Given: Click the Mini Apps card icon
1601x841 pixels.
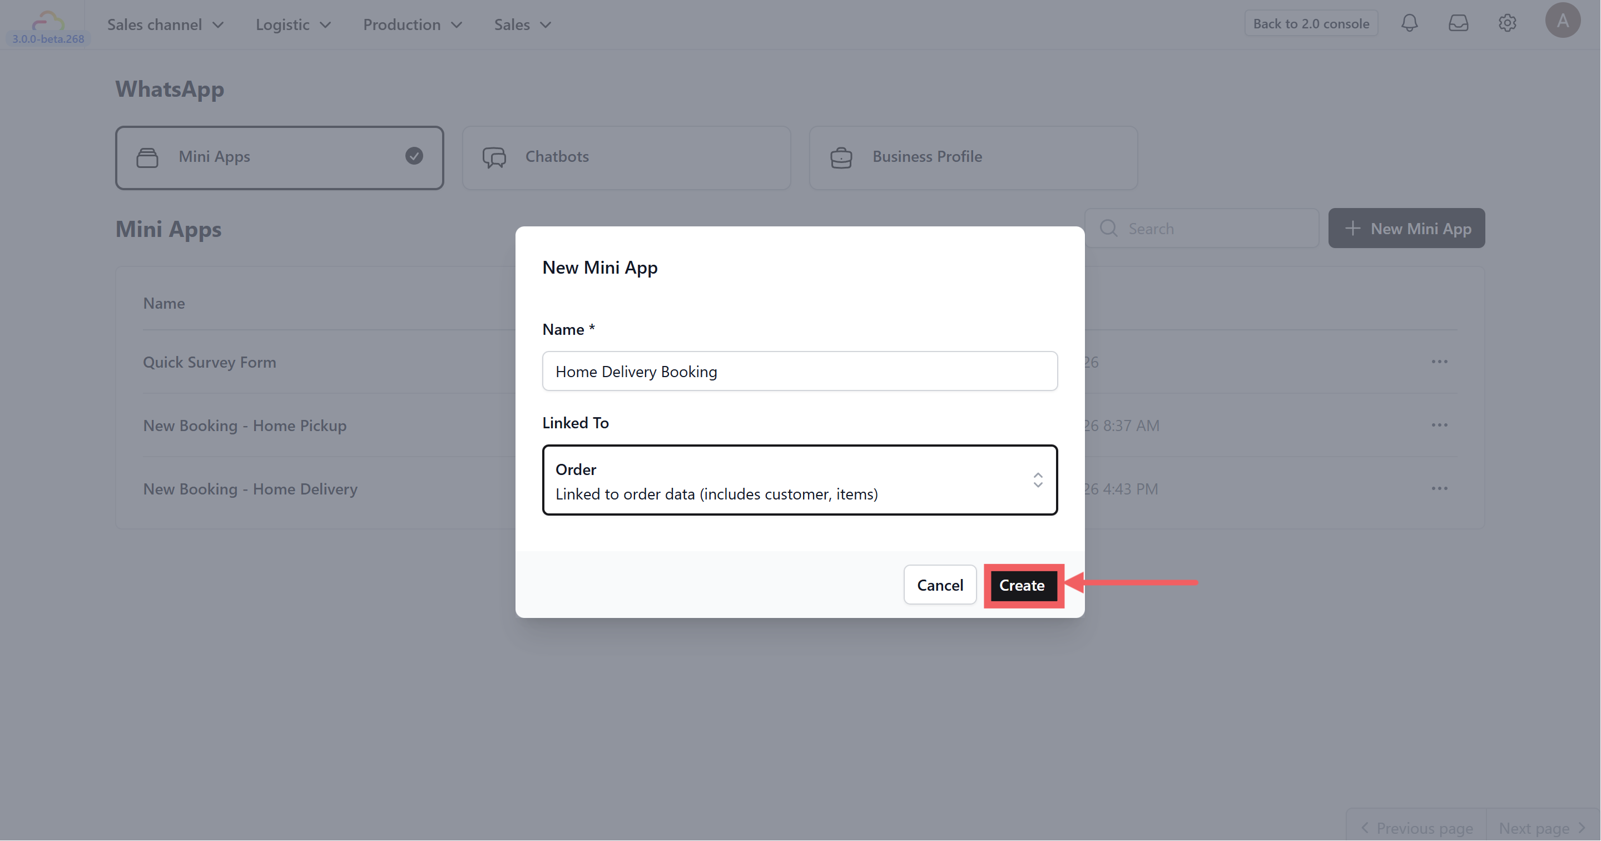Looking at the screenshot, I should [x=147, y=157].
